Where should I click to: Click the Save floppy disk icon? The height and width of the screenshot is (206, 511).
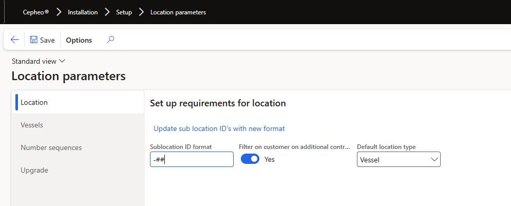click(34, 40)
